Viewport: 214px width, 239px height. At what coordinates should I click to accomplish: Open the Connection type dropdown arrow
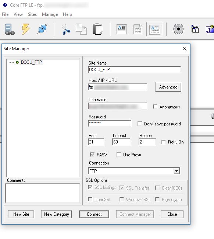click(x=176, y=171)
